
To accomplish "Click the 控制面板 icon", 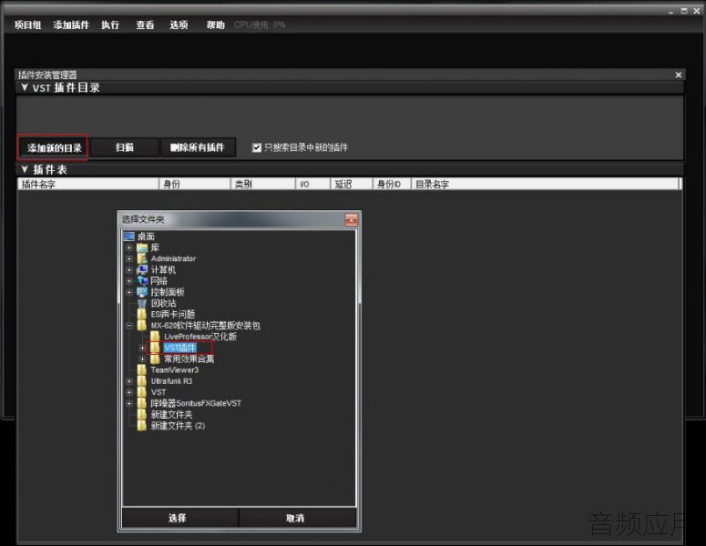I will [x=142, y=292].
